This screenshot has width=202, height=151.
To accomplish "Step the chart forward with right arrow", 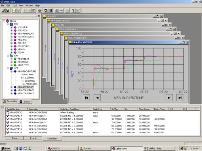I will point(169,98).
